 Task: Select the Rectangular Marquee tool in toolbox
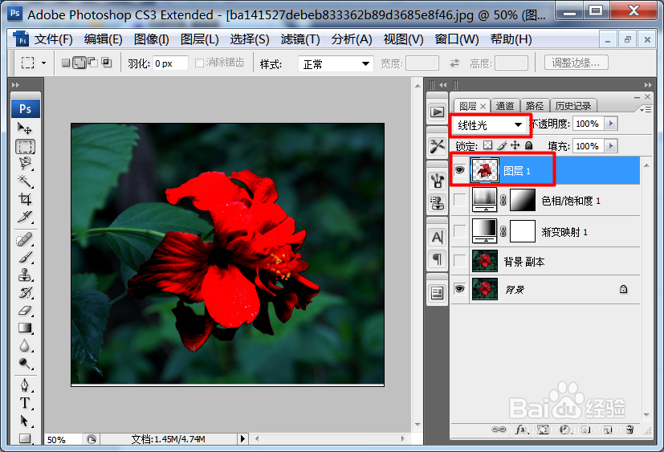click(25, 147)
